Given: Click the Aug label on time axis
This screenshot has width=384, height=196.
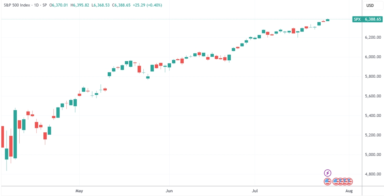Looking at the screenshot, I should click(x=349, y=191).
